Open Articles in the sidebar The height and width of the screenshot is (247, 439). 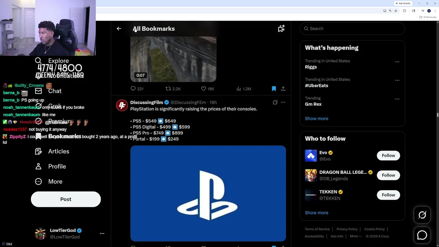(x=52, y=151)
